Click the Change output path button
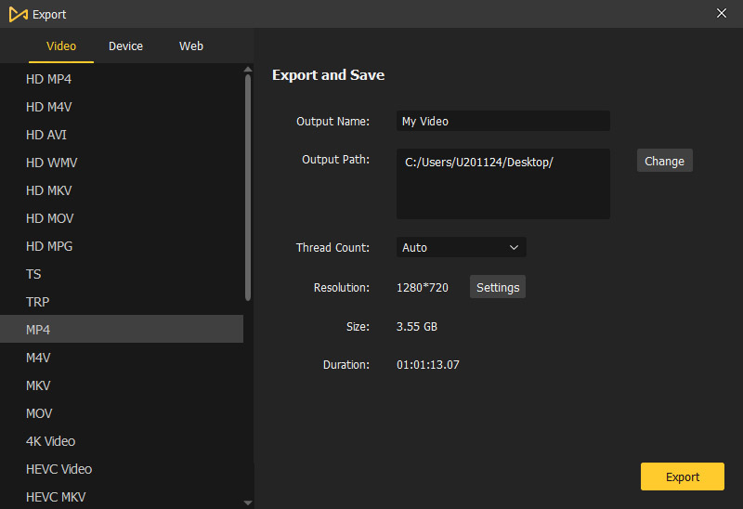 (x=664, y=161)
